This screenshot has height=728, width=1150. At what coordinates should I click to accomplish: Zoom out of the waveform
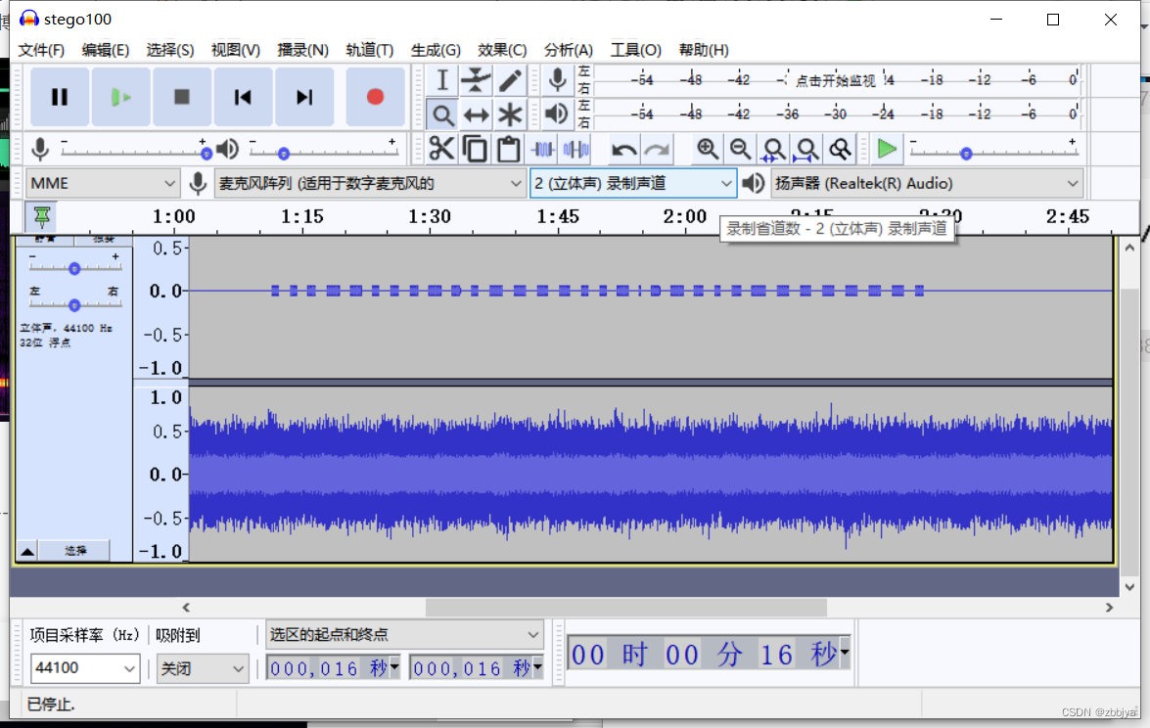click(x=740, y=149)
